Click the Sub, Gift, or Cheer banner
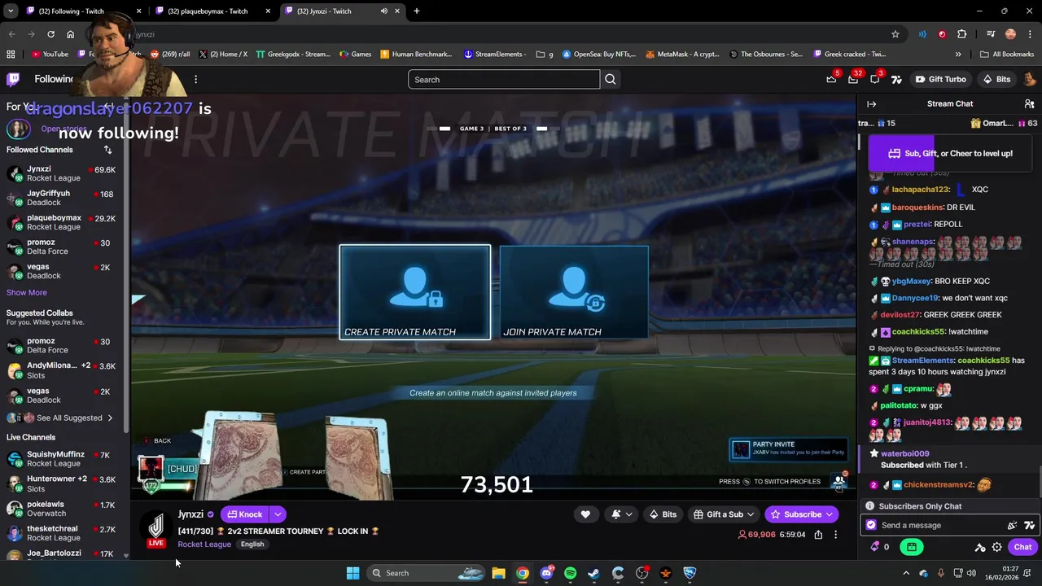The width and height of the screenshot is (1042, 586). [950, 153]
